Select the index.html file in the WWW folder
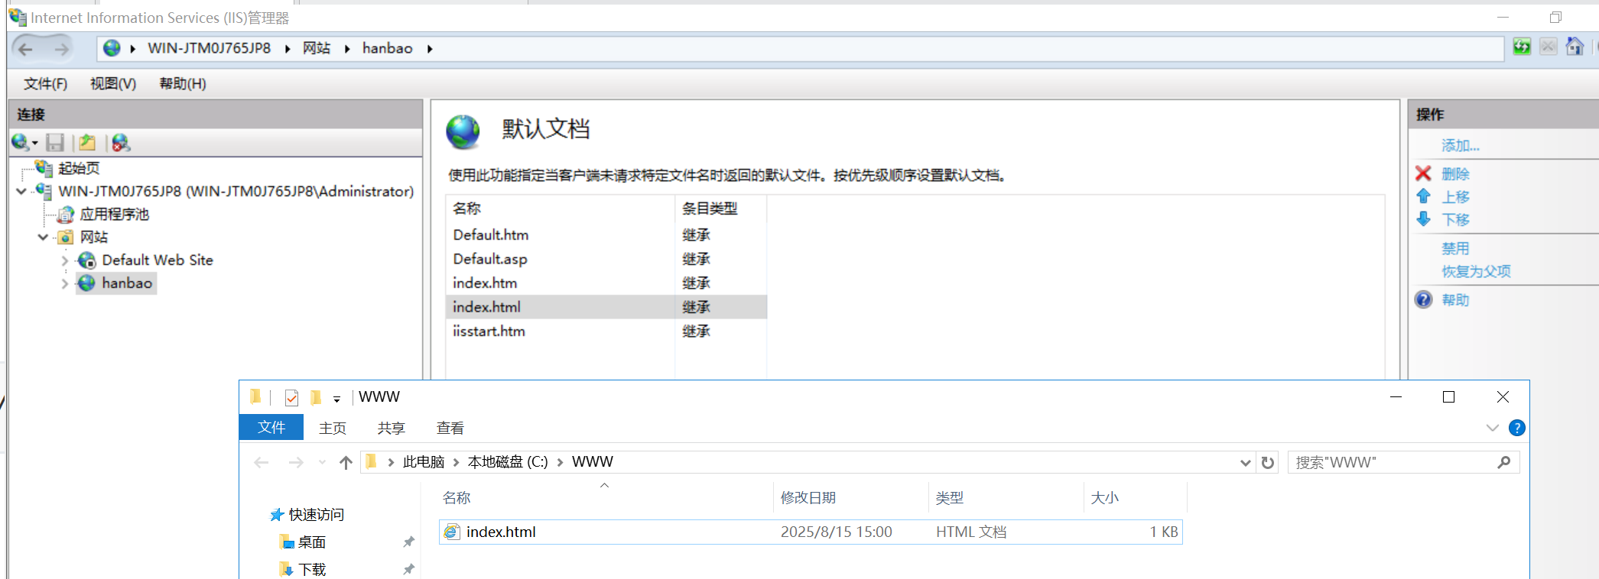 coord(811,532)
